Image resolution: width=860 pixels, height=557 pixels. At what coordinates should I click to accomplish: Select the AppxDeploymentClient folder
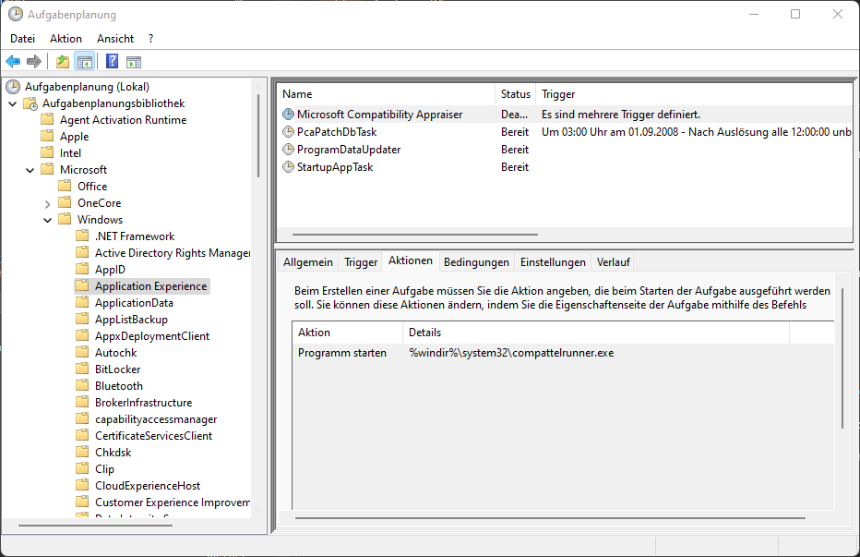pos(152,336)
